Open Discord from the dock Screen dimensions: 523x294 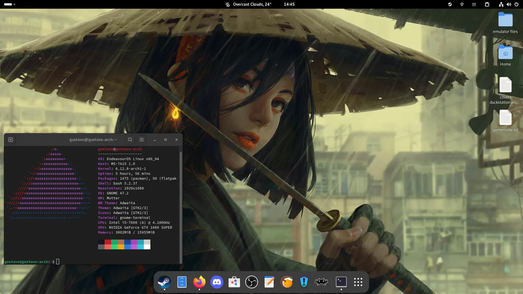point(217,282)
